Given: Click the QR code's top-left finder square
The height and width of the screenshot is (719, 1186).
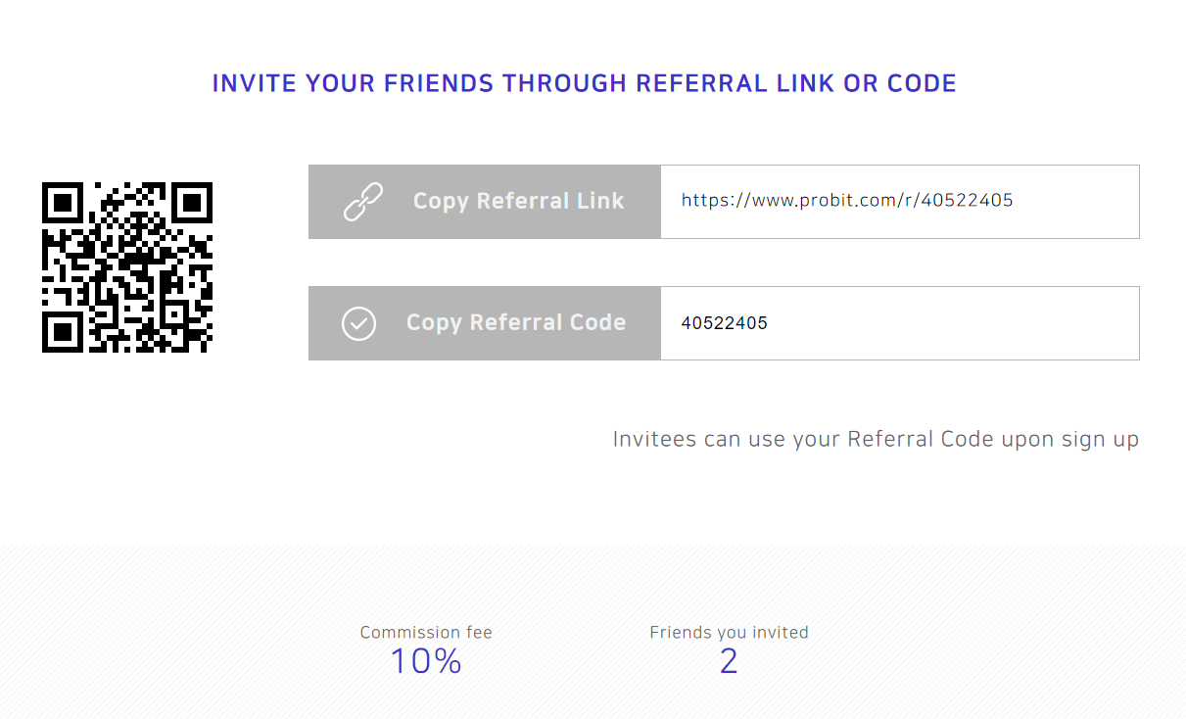Looking at the screenshot, I should tap(63, 203).
